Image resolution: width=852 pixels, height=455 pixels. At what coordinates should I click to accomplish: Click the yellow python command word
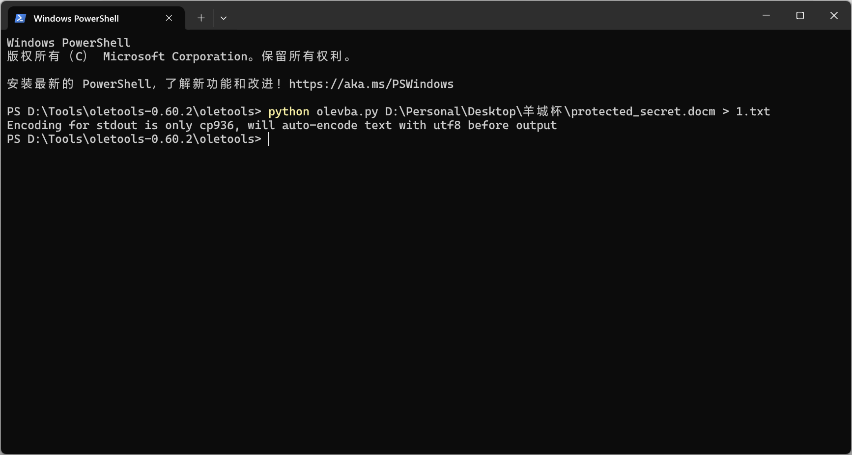coord(289,112)
